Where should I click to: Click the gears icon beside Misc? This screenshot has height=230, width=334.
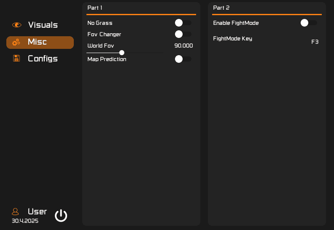tap(16, 42)
